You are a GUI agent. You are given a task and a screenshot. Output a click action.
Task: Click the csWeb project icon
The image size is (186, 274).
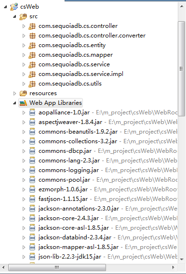(14, 7)
